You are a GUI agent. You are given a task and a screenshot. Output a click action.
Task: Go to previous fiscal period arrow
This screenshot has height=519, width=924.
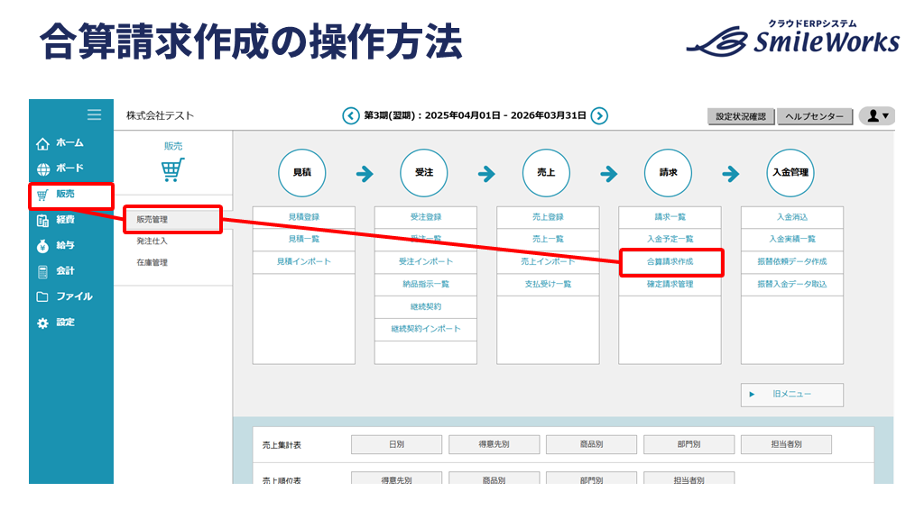pos(351,116)
